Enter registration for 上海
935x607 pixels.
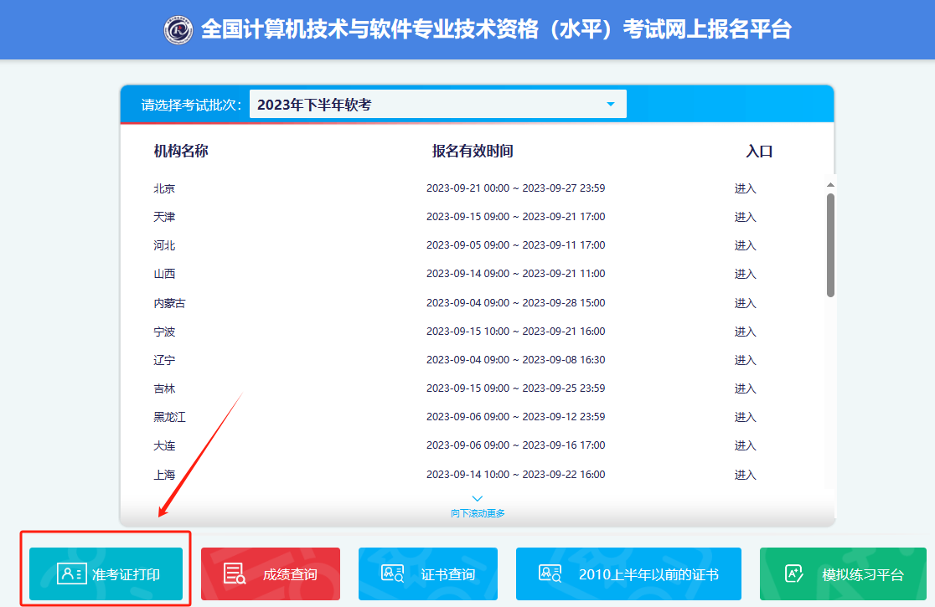[x=745, y=474]
